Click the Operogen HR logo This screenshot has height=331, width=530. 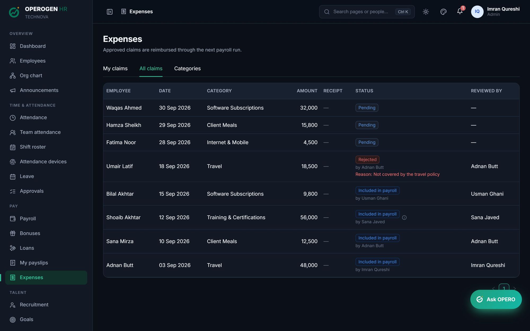coord(14,12)
